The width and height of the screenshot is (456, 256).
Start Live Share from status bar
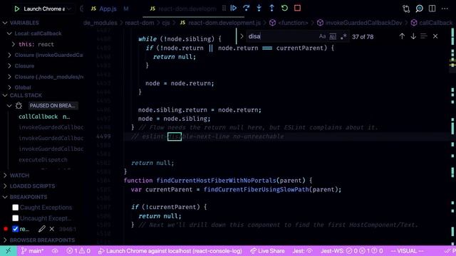[x=267, y=251]
